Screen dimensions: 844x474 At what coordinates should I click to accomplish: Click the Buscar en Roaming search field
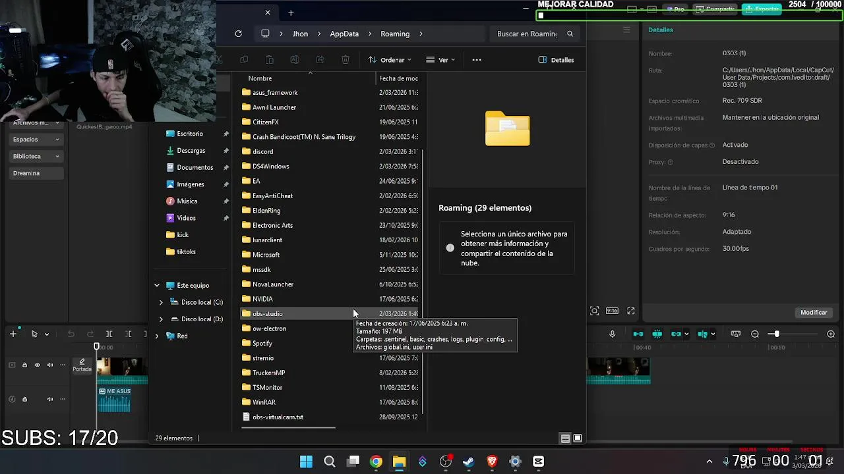click(x=527, y=34)
